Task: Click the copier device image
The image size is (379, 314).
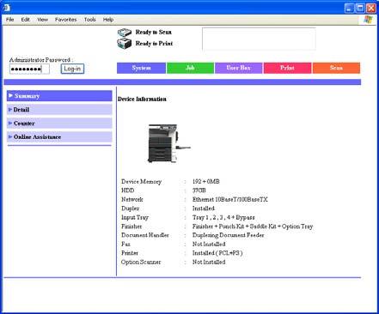Action: pyautogui.click(x=168, y=143)
